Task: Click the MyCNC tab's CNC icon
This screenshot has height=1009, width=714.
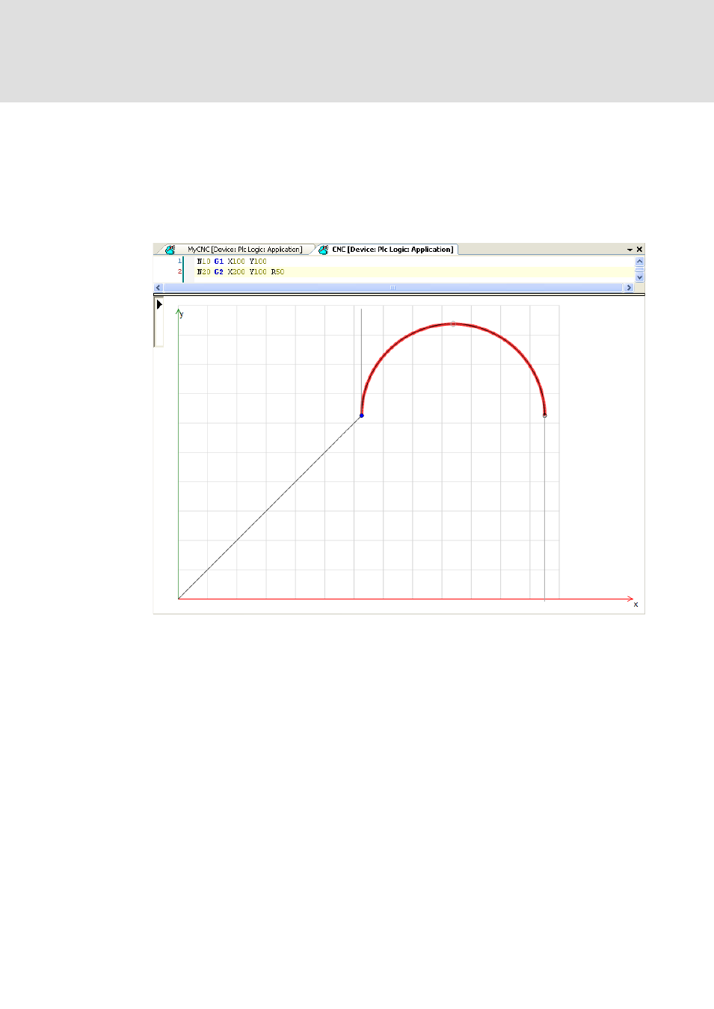Action: click(x=170, y=250)
